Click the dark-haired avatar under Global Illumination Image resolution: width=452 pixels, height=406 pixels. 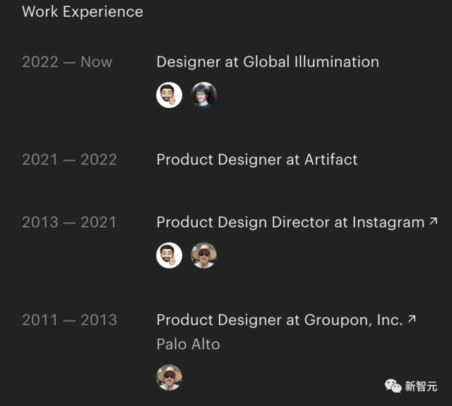coord(204,95)
